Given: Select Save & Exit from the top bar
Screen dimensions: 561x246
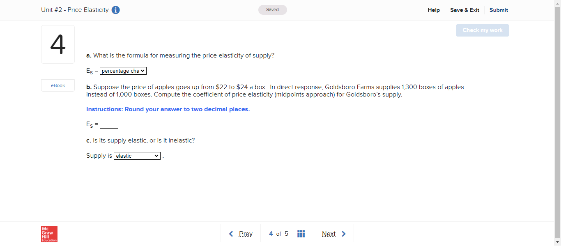Looking at the screenshot, I should (x=464, y=10).
